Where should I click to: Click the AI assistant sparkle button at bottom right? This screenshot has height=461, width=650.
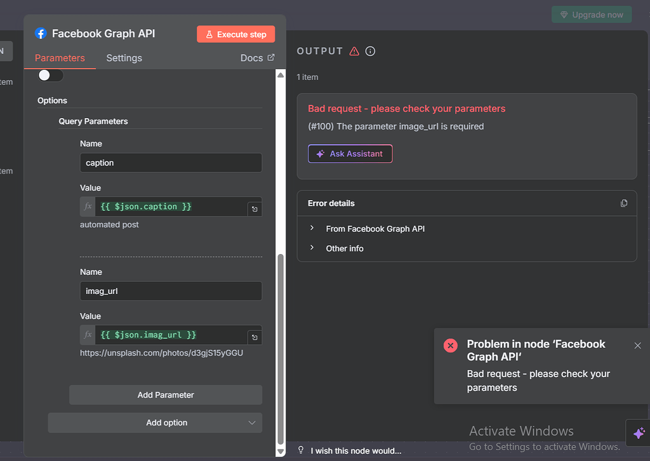point(639,433)
